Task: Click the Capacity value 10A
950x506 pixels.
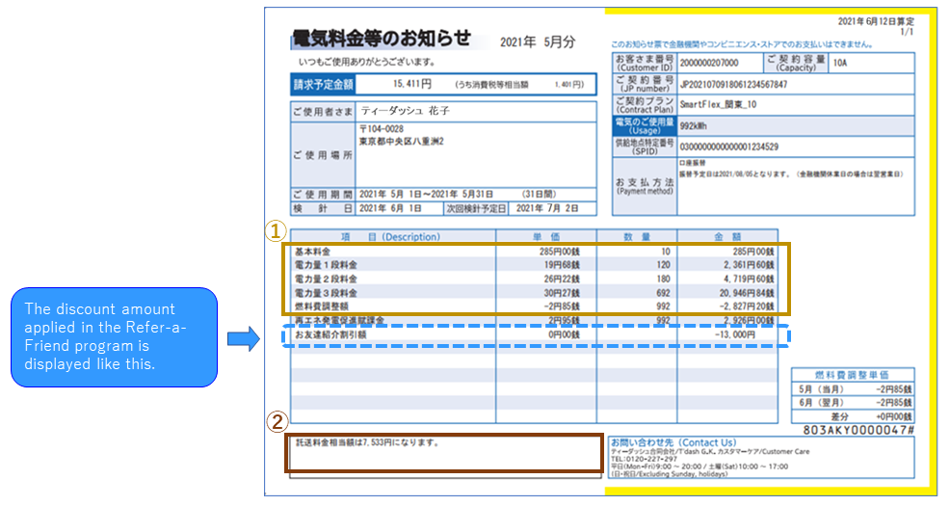Action: [839, 64]
